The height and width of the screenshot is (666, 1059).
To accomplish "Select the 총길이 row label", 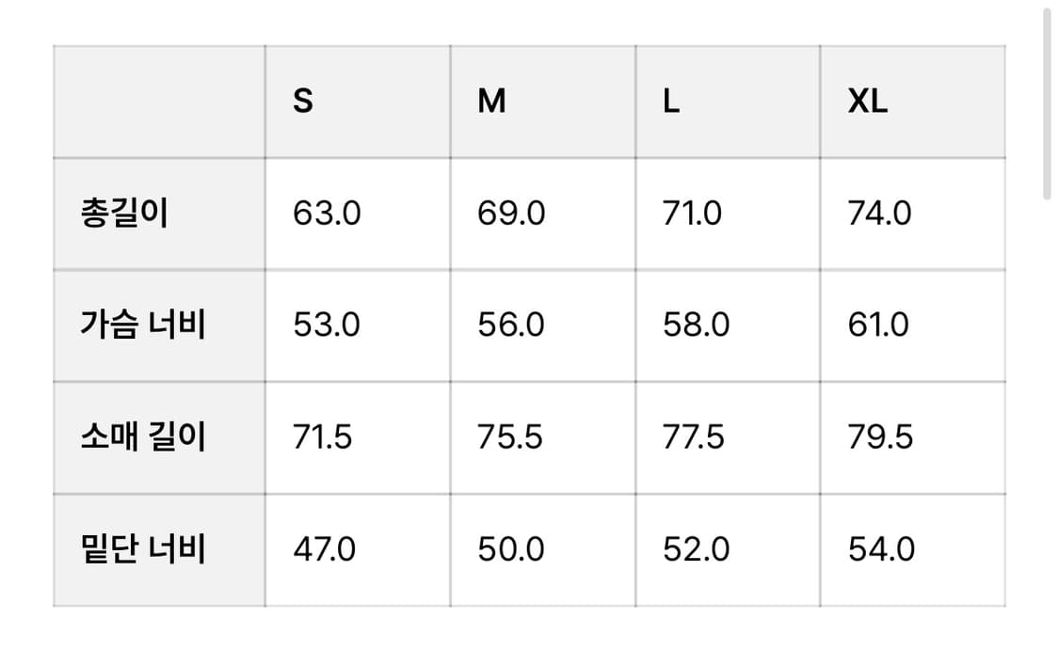I will click(124, 214).
